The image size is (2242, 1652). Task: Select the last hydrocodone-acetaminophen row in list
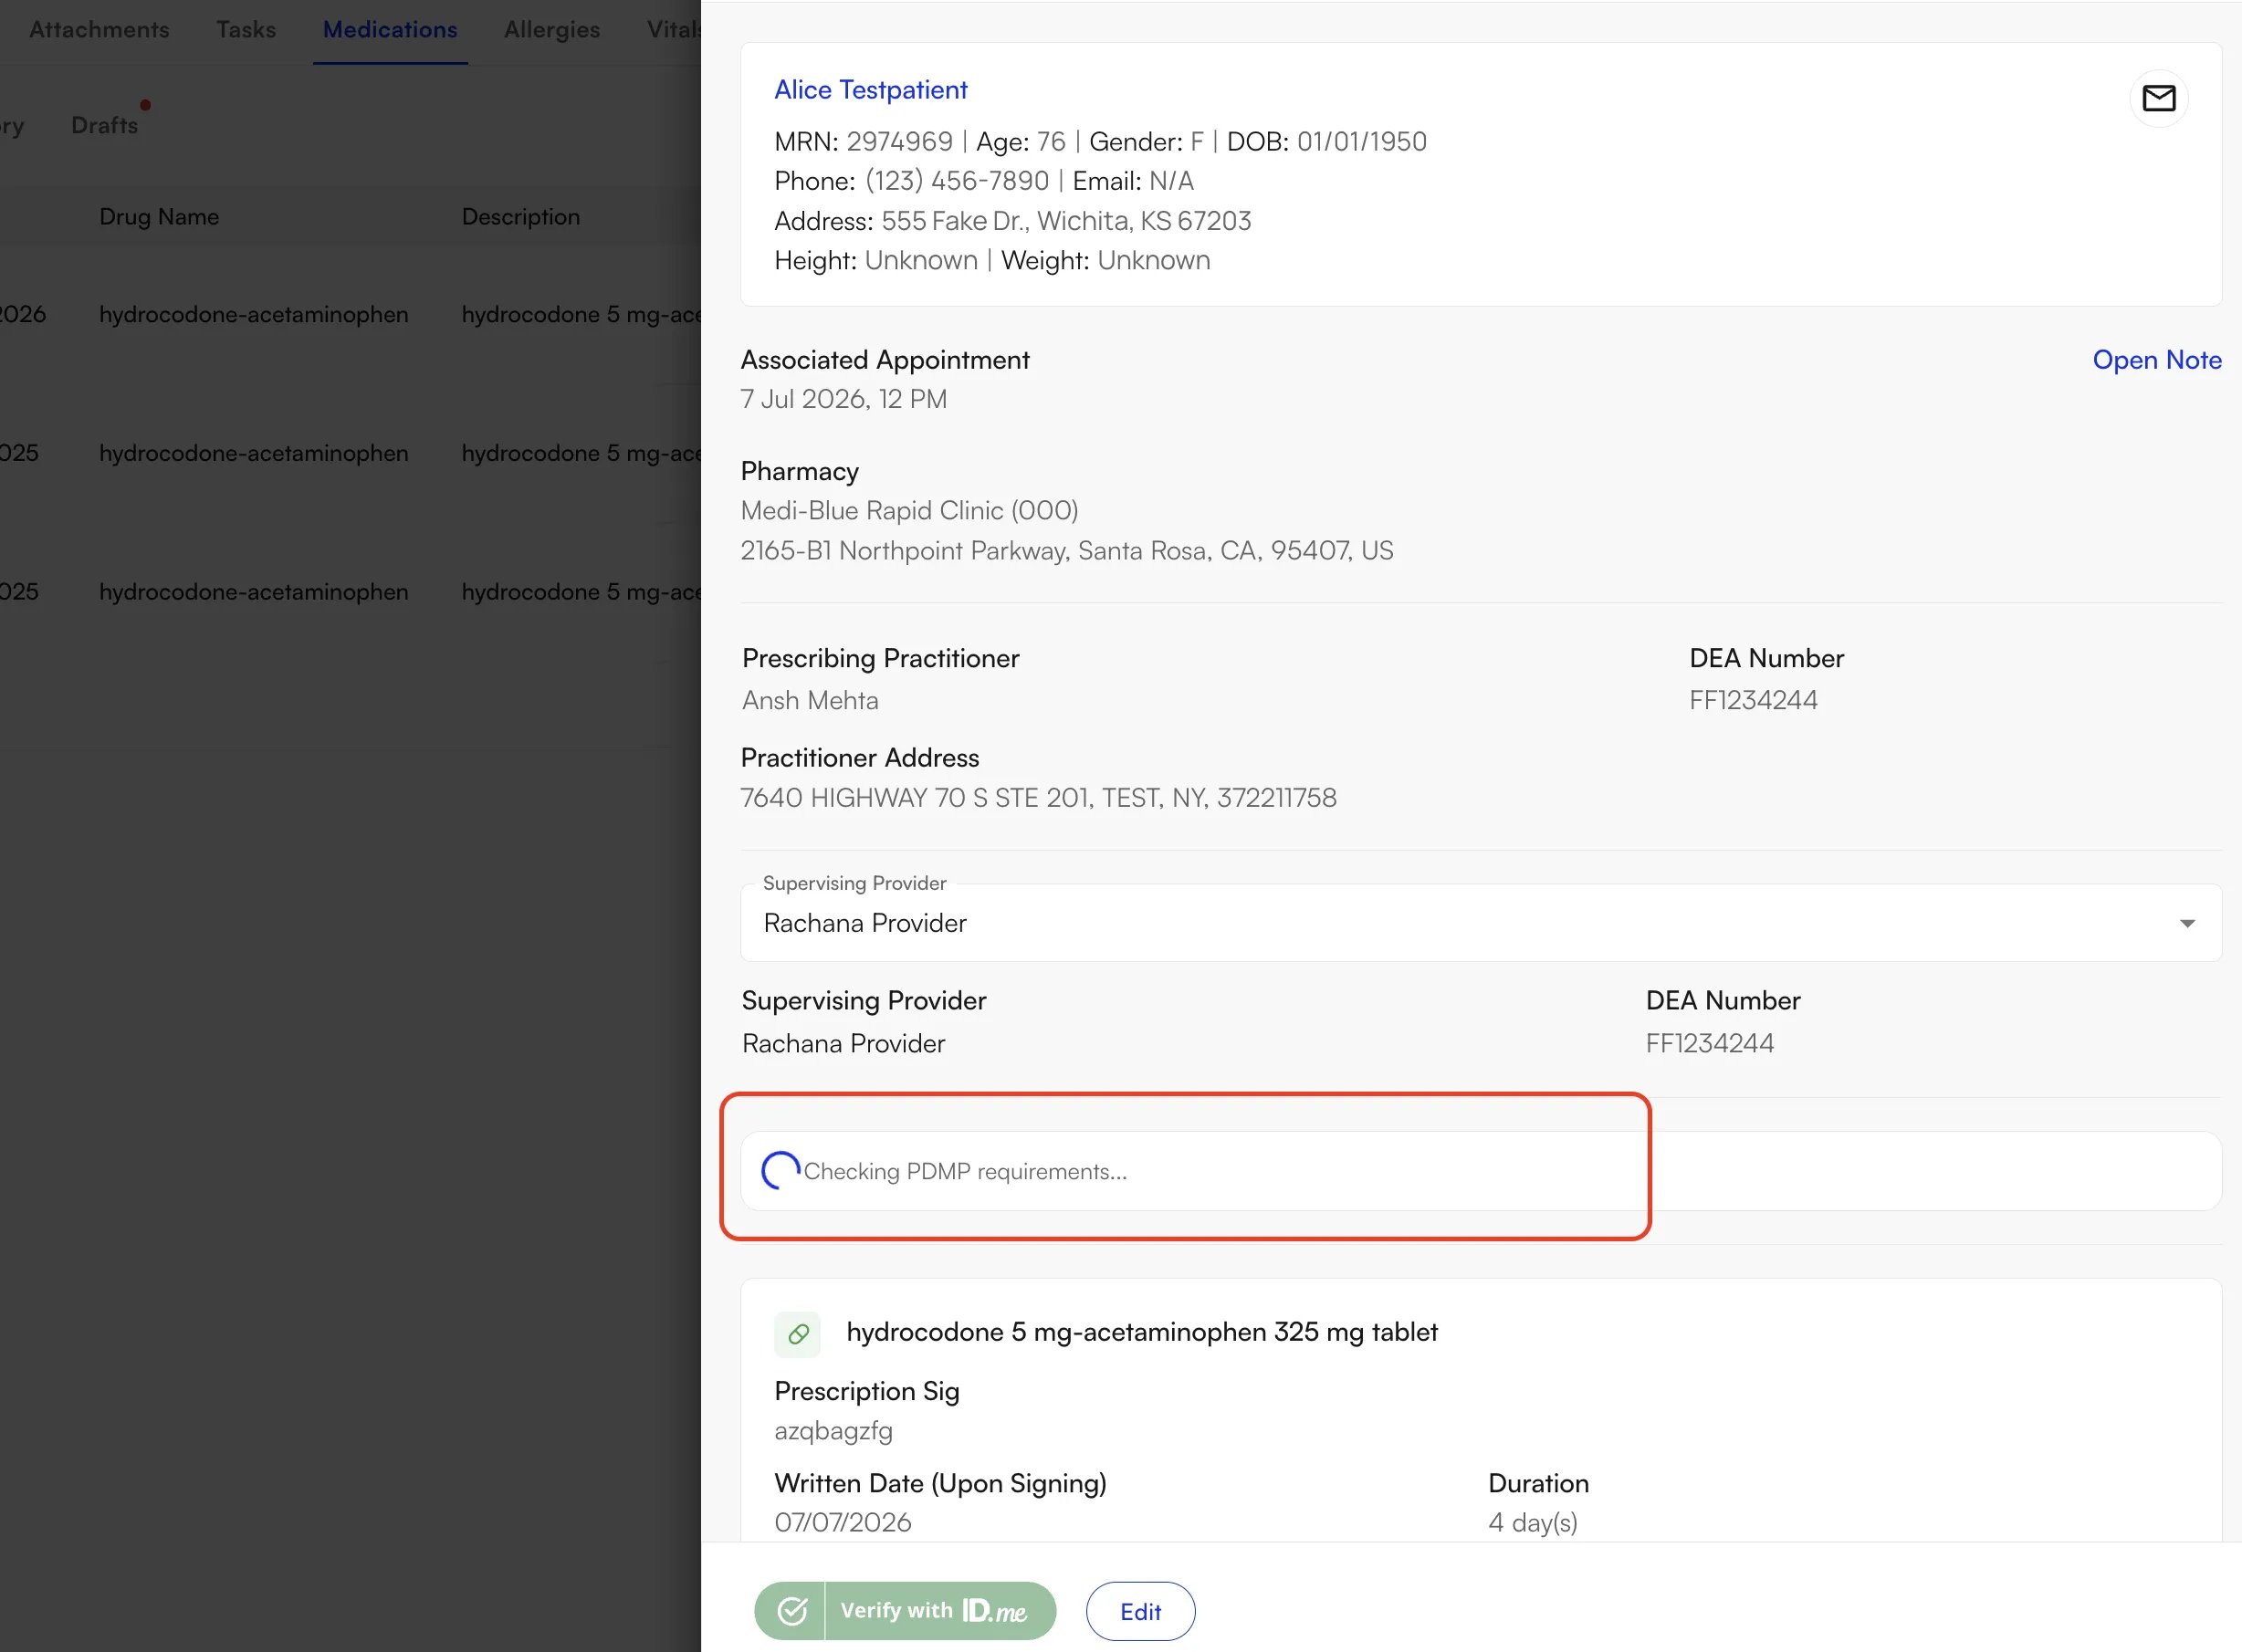point(350,592)
